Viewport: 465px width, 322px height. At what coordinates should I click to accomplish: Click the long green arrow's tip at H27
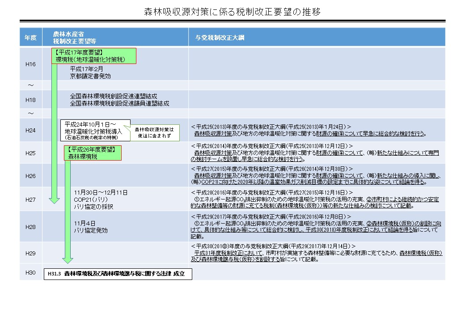tap(54, 201)
